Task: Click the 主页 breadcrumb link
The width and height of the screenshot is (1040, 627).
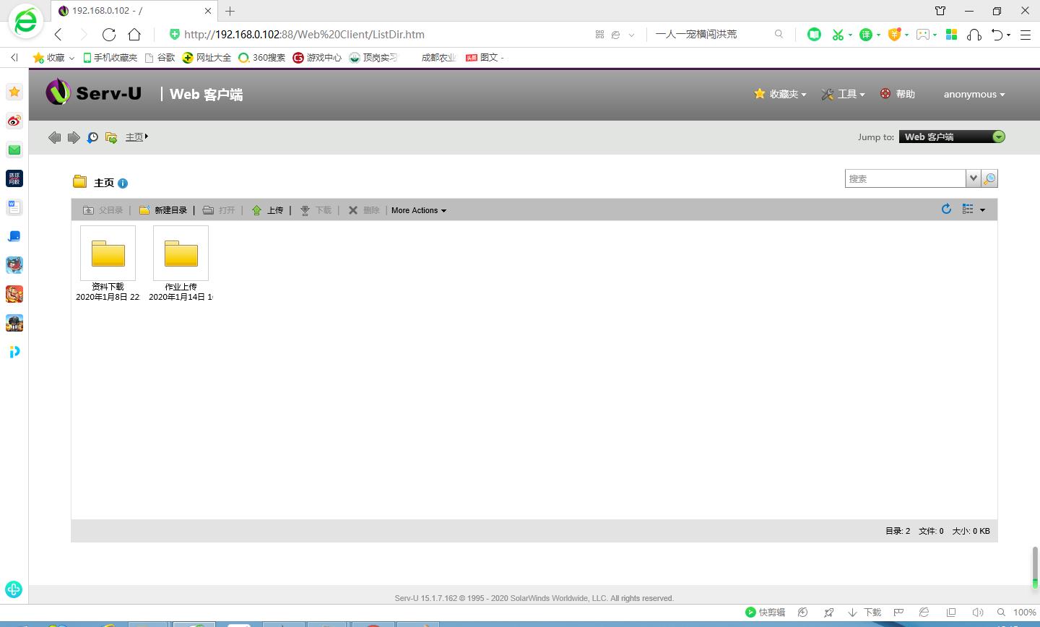Action: click(134, 137)
